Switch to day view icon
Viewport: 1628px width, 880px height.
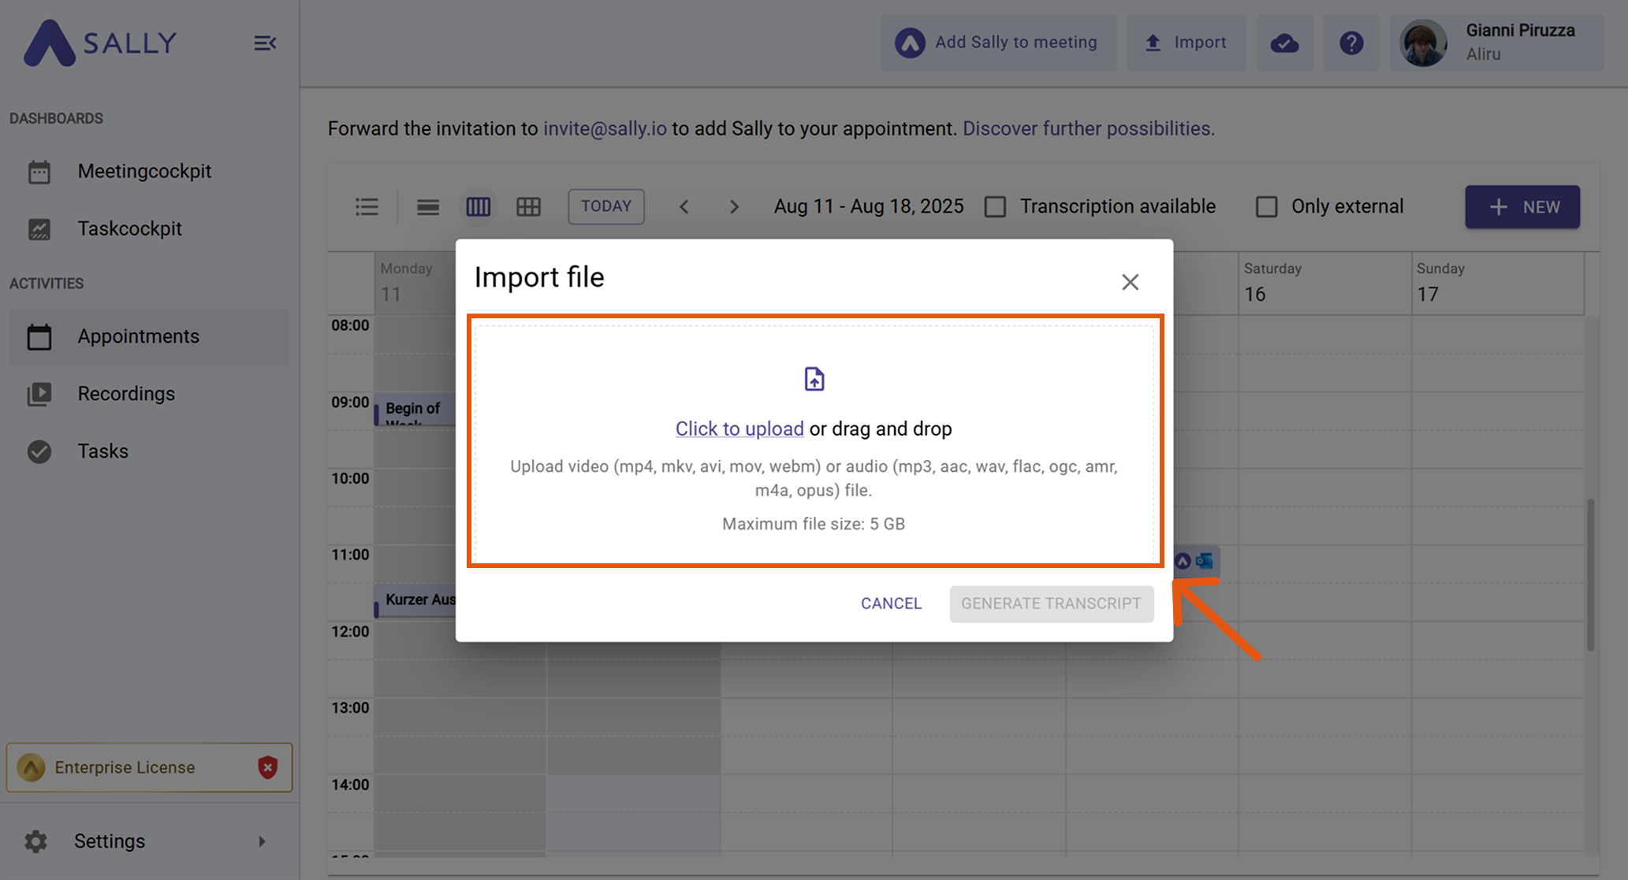coord(428,206)
